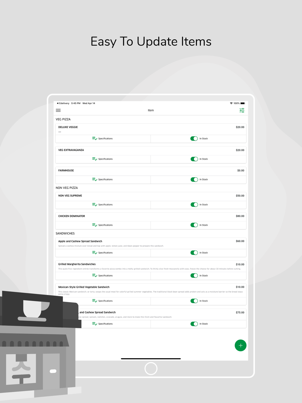
Task: Toggle stock for Non Veg Supreme
Action: [194, 205]
